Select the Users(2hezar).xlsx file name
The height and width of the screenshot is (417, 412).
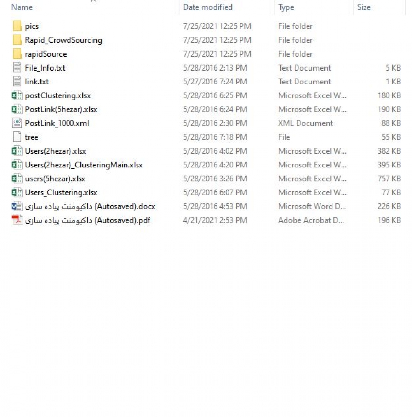point(55,151)
